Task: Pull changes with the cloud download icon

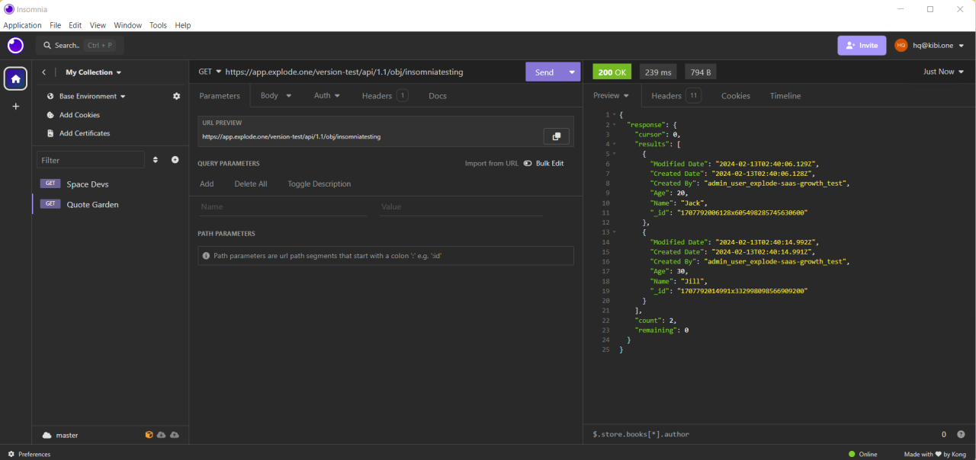Action: (x=161, y=434)
